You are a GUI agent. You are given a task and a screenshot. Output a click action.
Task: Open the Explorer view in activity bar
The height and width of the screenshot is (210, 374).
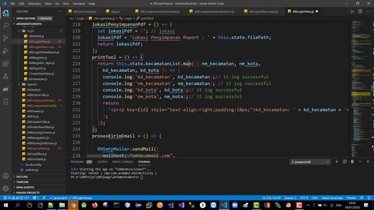6,13
